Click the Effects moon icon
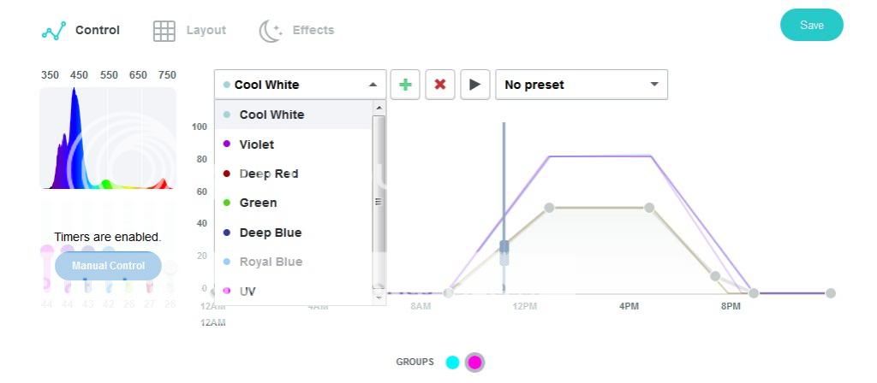This screenshot has width=877, height=383. 271,32
